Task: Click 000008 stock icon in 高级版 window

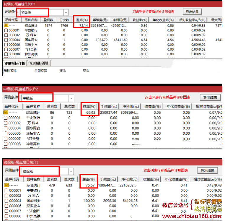Action: pyautogui.click(x=6, y=216)
